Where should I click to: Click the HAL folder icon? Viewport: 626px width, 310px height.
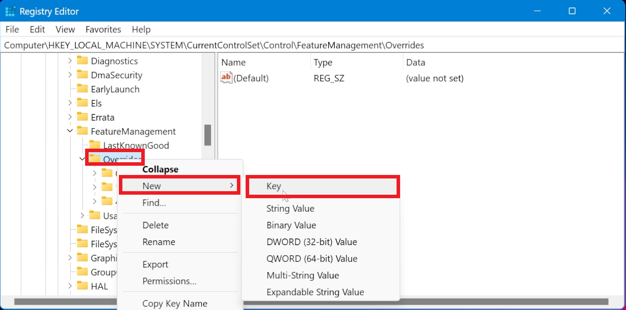82,286
